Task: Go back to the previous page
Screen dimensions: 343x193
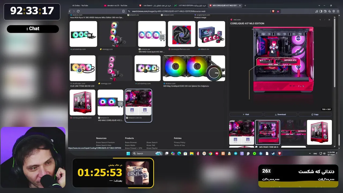Action: coord(70,11)
